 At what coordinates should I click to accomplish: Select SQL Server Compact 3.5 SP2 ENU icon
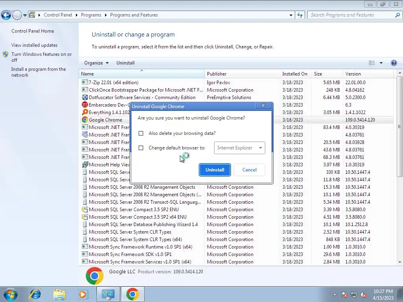tap(85, 209)
